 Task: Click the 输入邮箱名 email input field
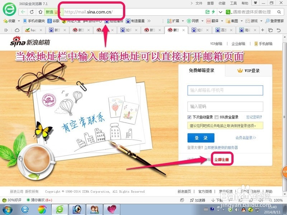225,91
